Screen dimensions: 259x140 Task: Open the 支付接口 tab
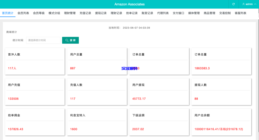179,13
